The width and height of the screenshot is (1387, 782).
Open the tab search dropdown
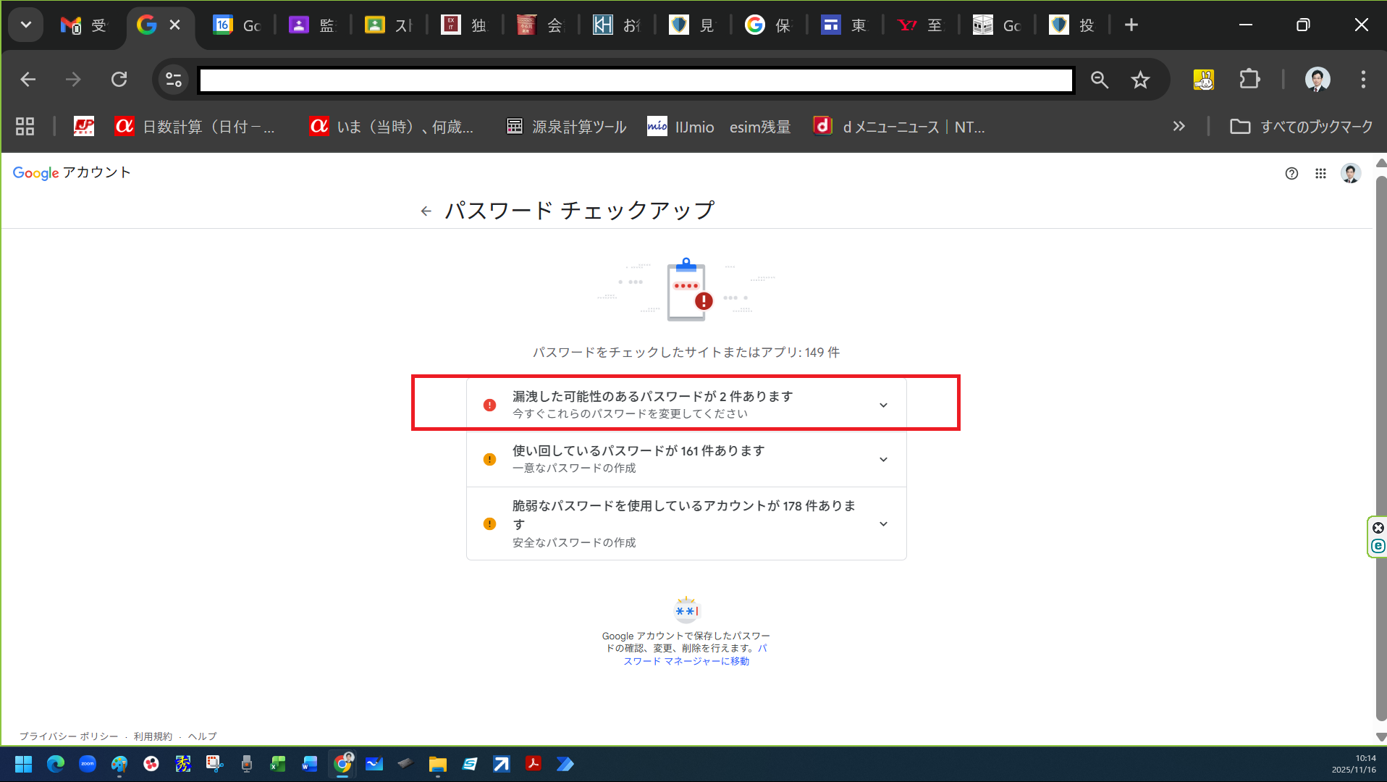coord(26,25)
